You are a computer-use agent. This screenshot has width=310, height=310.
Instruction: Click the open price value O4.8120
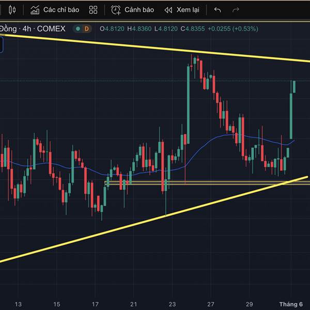tap(112, 29)
